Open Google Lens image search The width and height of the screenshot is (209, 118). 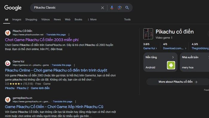(119, 7)
